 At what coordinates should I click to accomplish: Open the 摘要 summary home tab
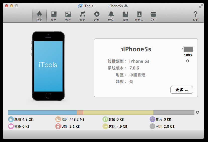click(39, 16)
